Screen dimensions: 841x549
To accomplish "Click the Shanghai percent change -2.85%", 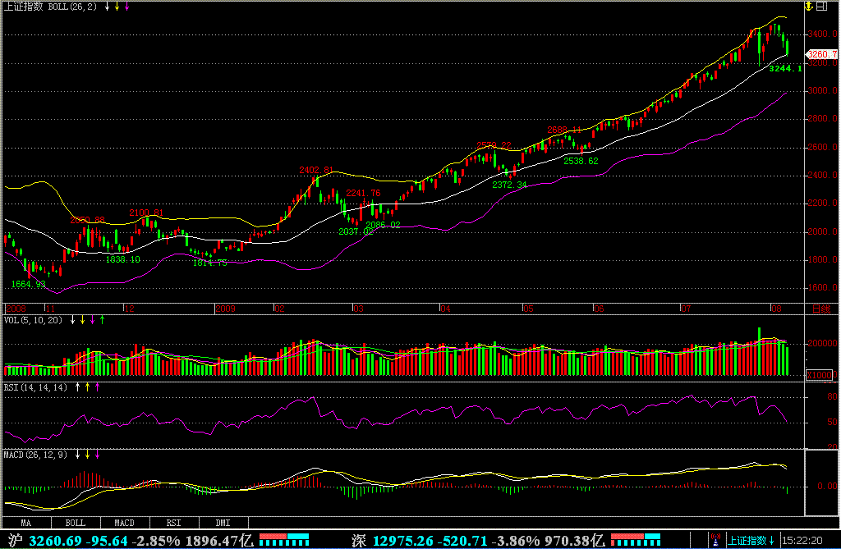I will click(157, 540).
